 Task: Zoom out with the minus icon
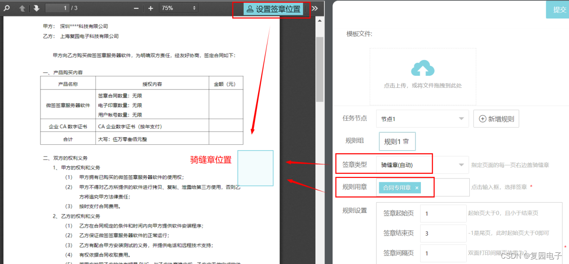tap(136, 8)
